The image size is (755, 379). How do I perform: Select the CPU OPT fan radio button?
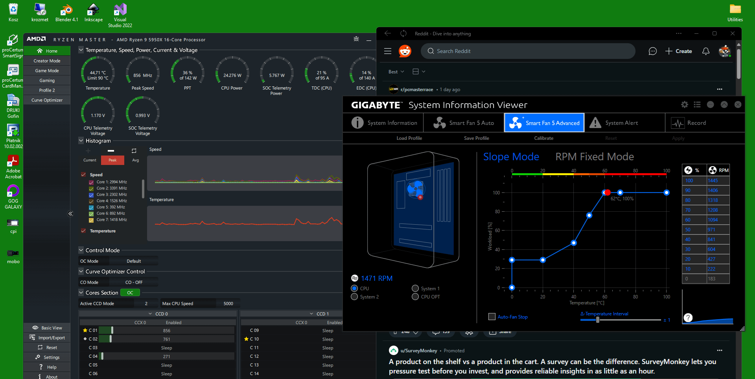coord(415,297)
